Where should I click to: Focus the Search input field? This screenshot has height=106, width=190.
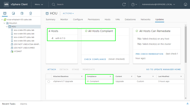(x=60, y=4)
